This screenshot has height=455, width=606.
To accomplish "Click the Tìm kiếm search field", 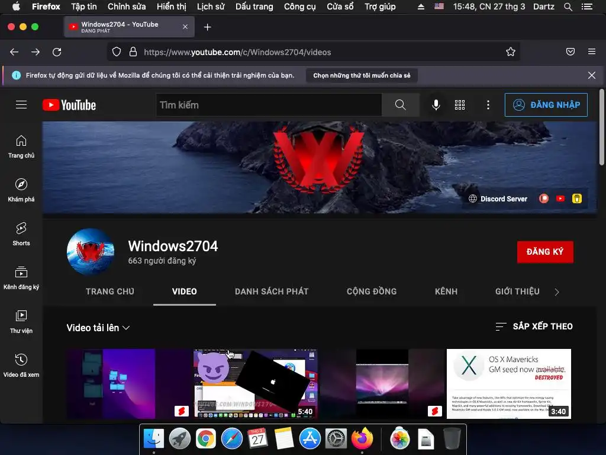I will pyautogui.click(x=269, y=105).
